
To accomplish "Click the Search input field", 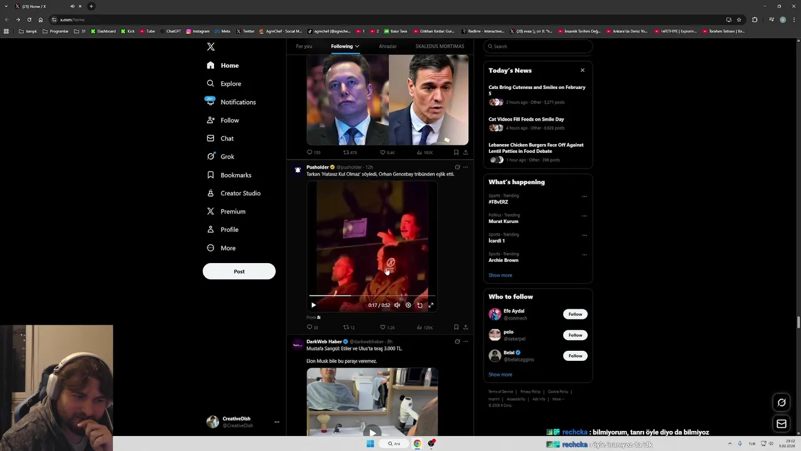I will tap(538, 46).
